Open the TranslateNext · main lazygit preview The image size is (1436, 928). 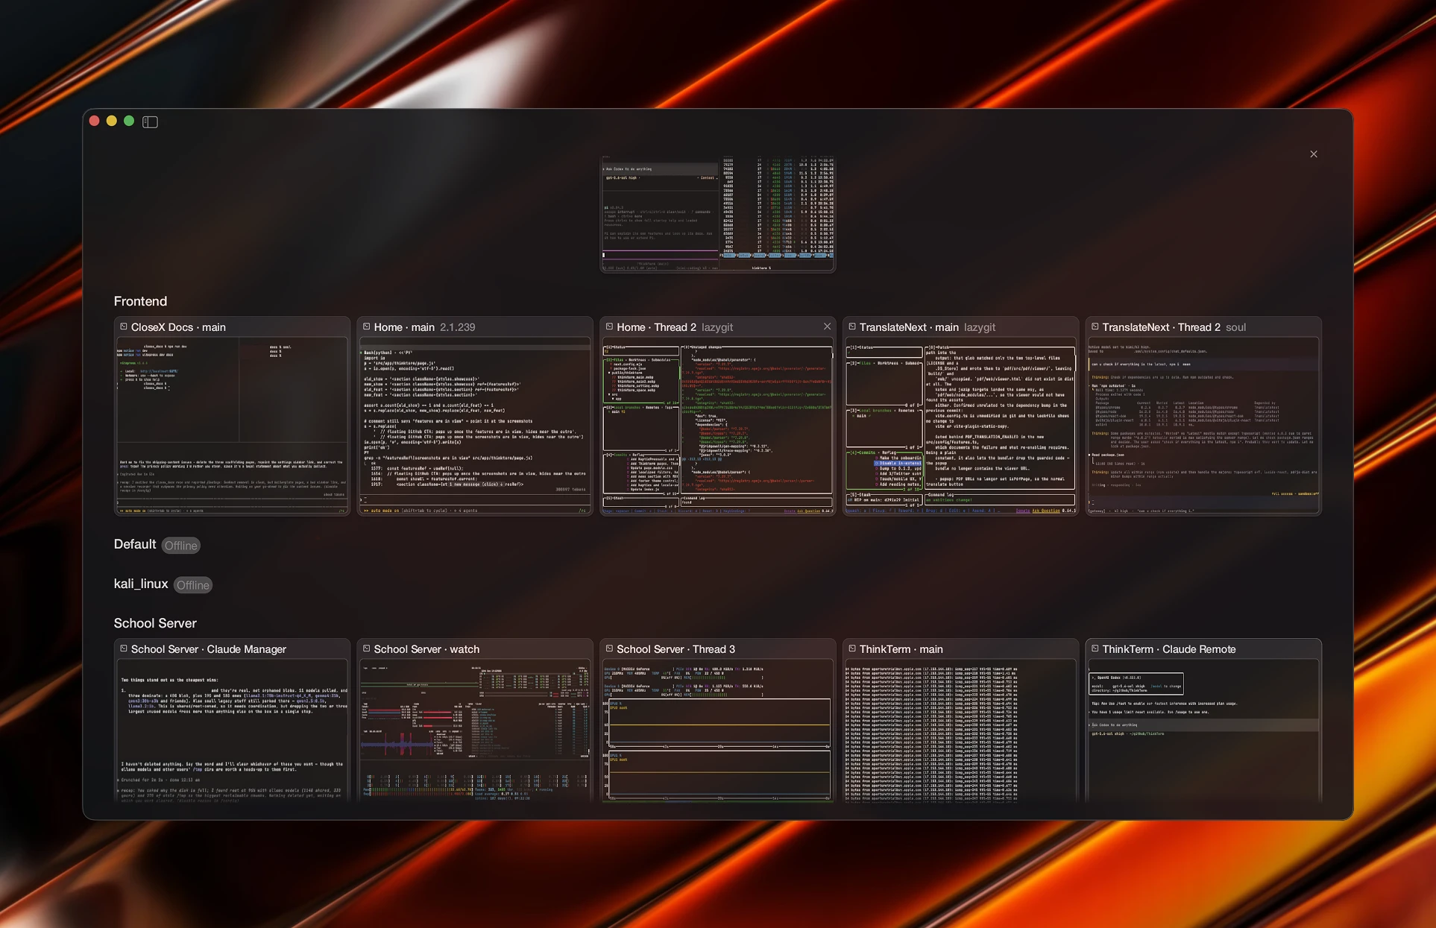point(961,426)
